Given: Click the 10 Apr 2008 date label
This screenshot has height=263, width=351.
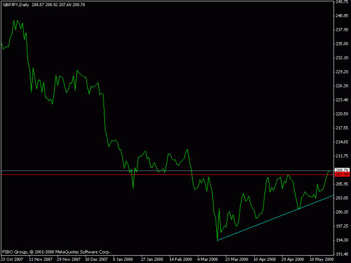Looking at the screenshot, I should pyautogui.click(x=265, y=260).
